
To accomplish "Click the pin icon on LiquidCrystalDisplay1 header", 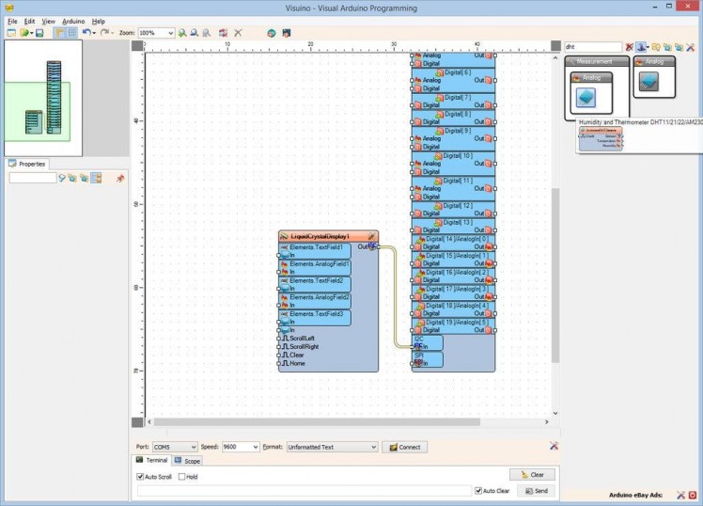I will pyautogui.click(x=371, y=236).
